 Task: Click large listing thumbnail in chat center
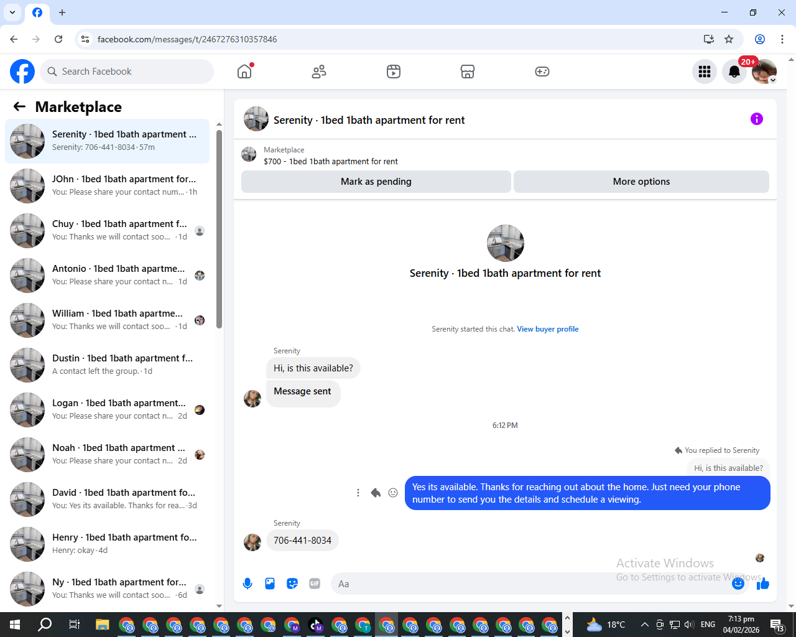505,243
